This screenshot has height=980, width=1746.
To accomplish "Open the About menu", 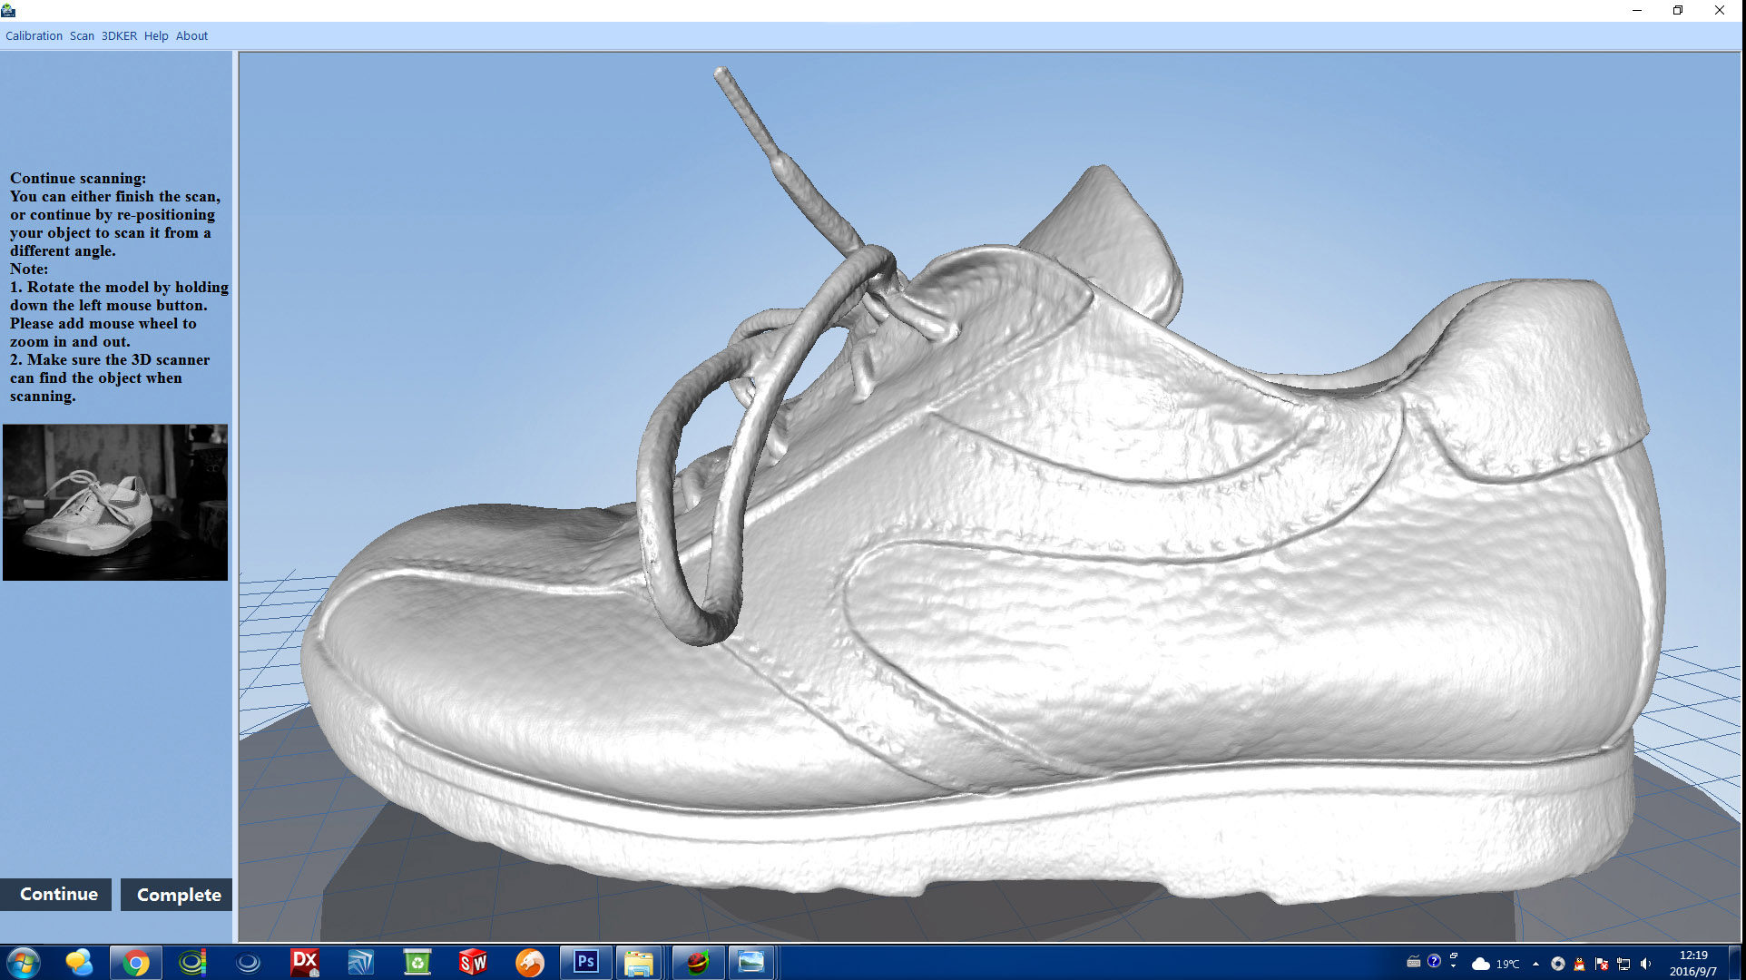I will (x=191, y=36).
